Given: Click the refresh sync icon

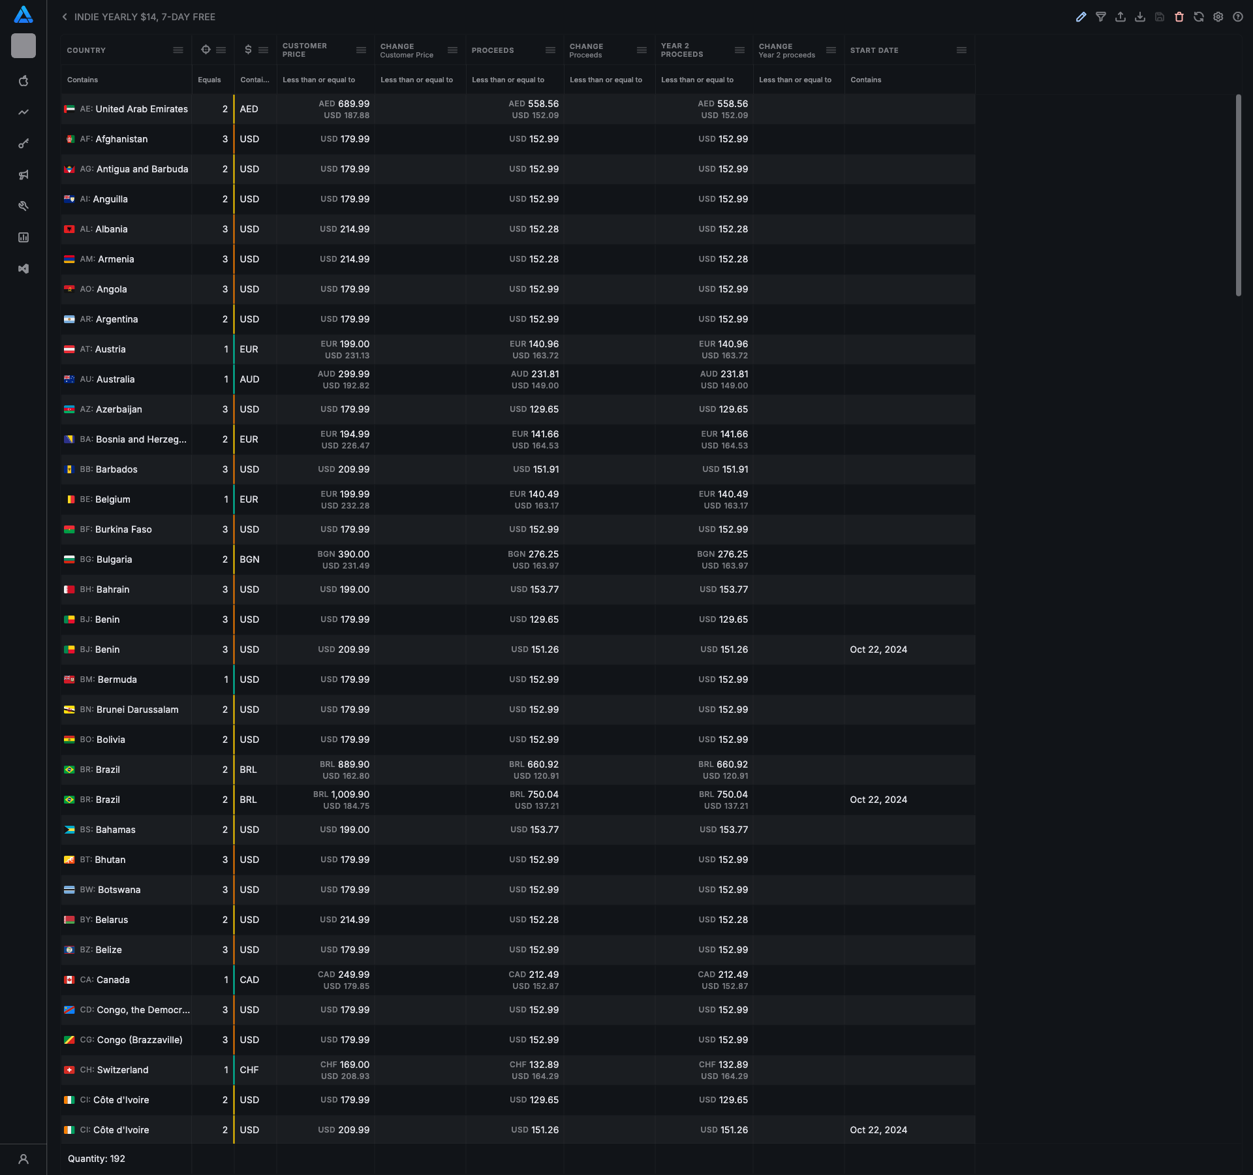Looking at the screenshot, I should click(x=1198, y=17).
